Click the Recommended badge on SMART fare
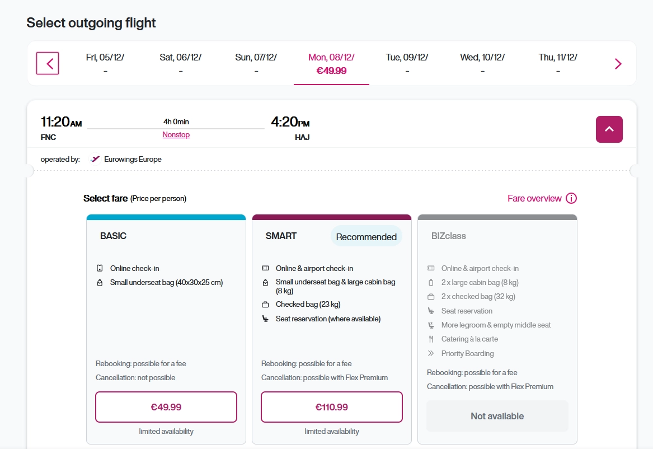 tap(366, 237)
